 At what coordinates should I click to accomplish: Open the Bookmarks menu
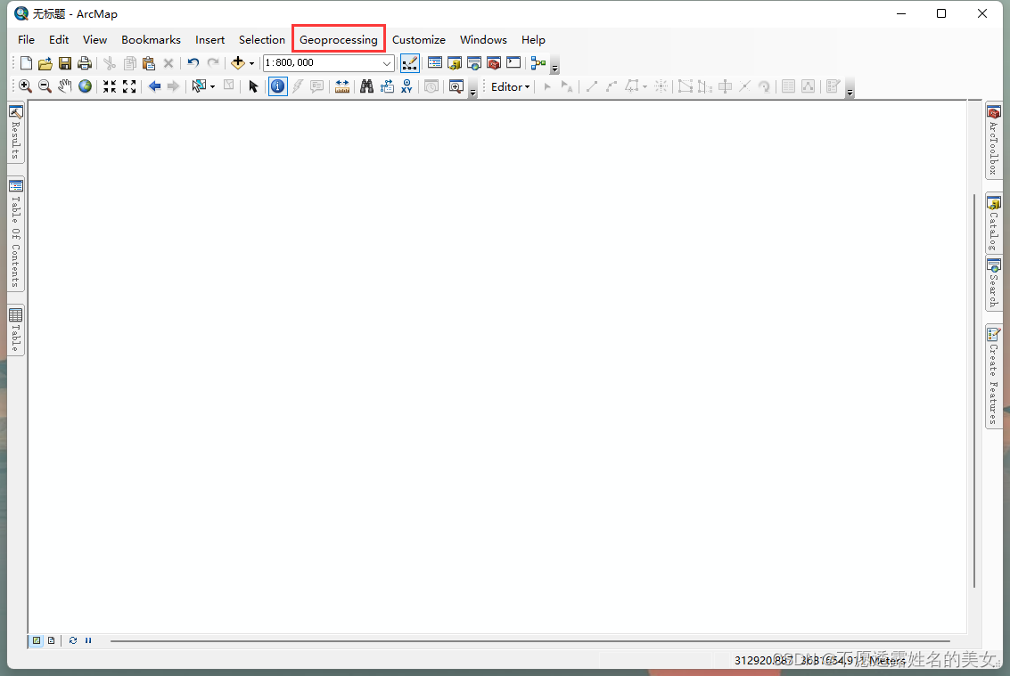[151, 39]
